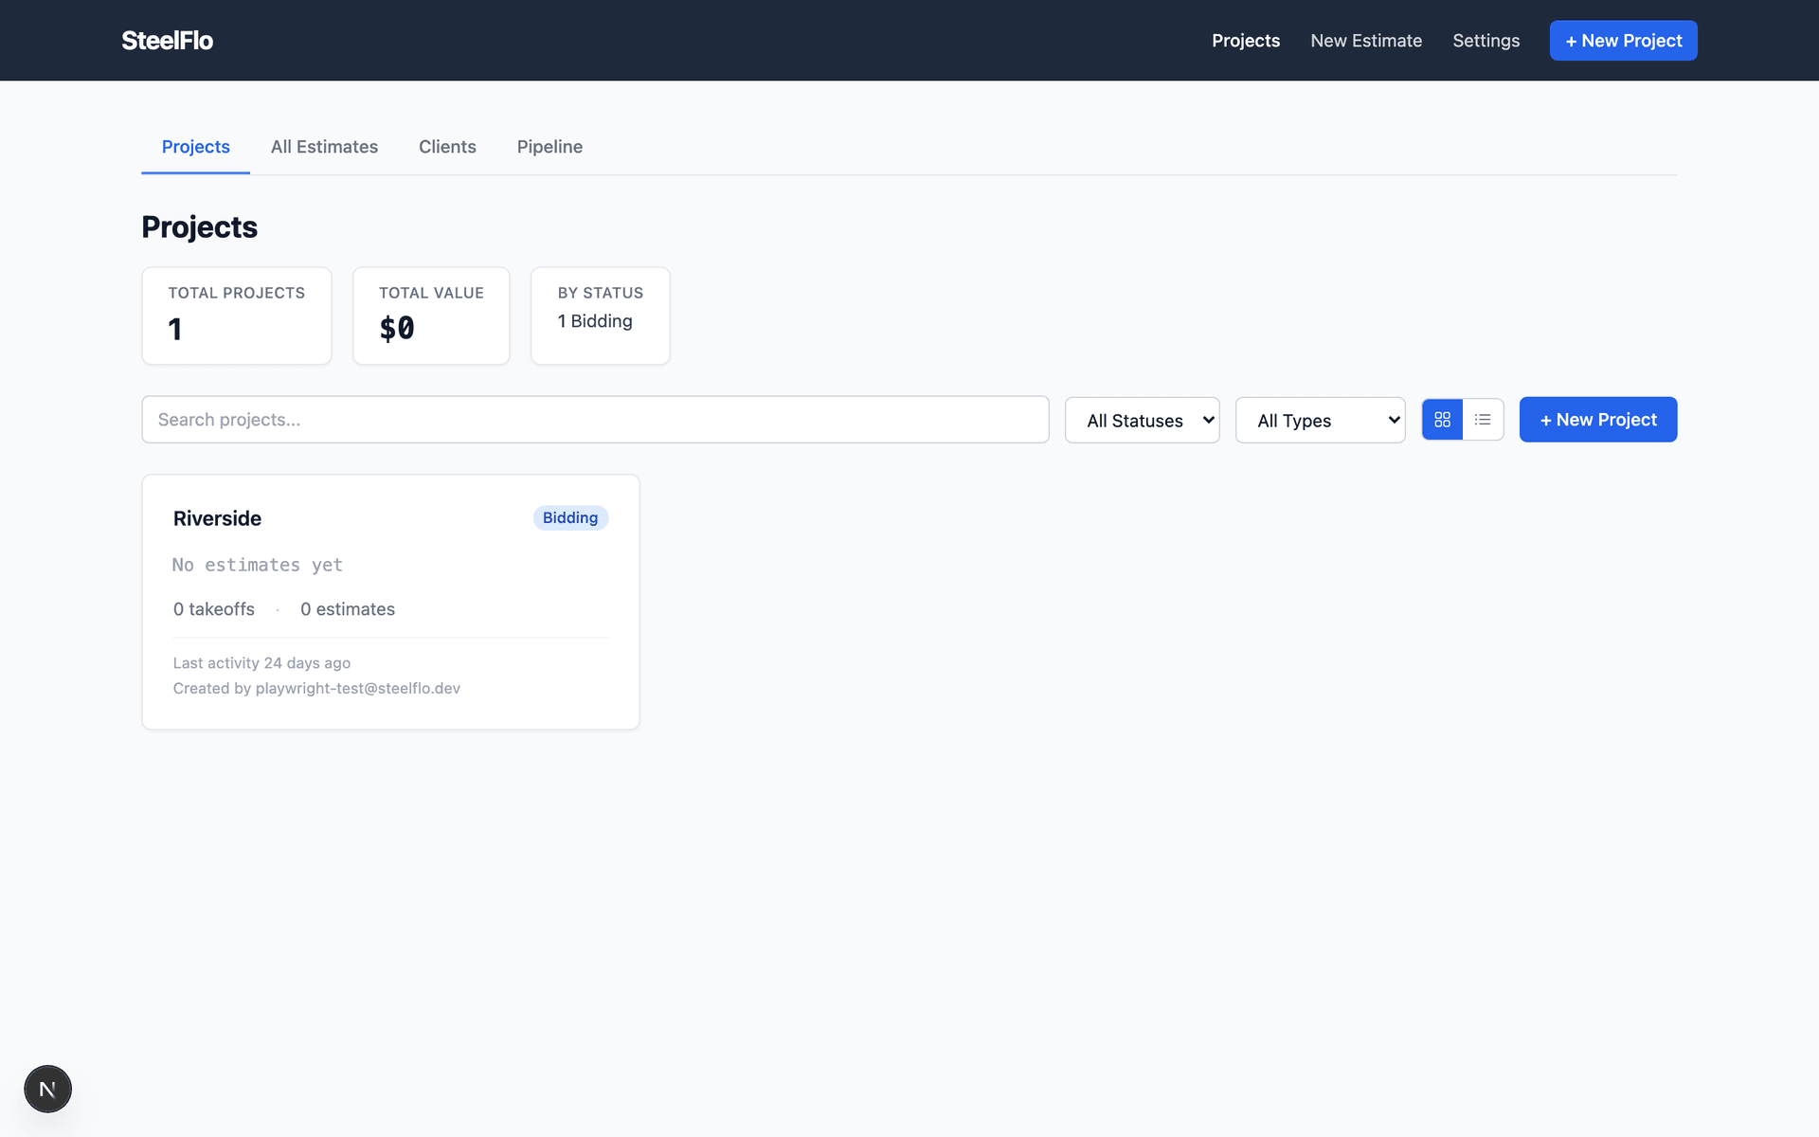1819x1137 pixels.
Task: Create a project with + New Project near filters
Action: click(x=1598, y=419)
